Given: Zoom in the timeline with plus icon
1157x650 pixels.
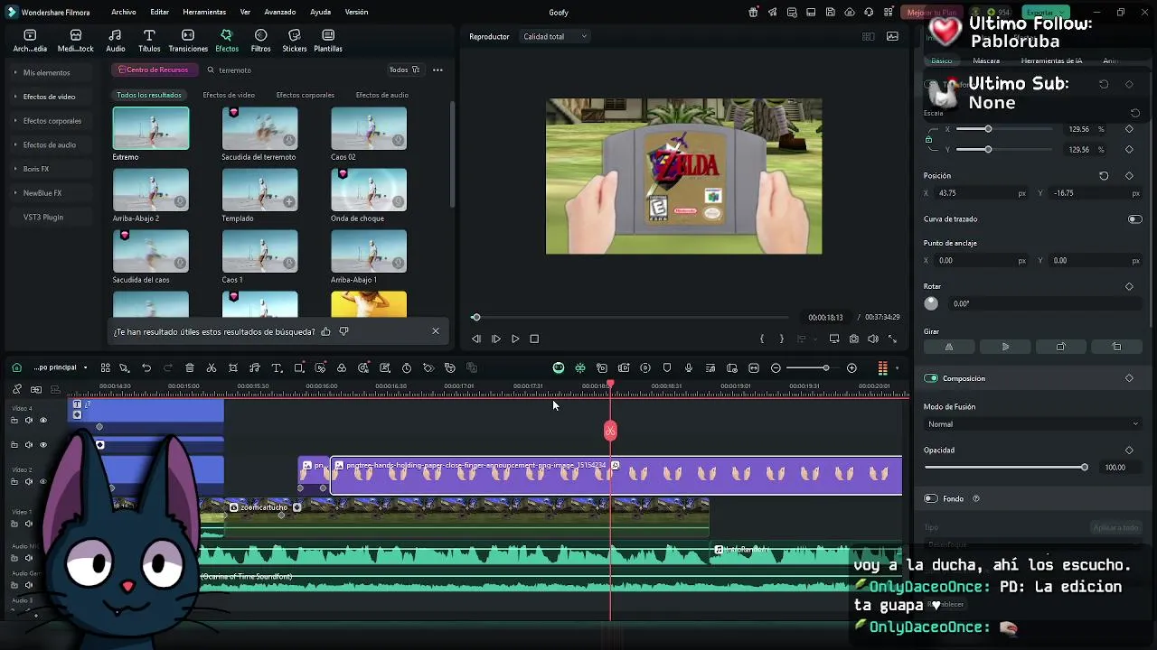Looking at the screenshot, I should (851, 368).
